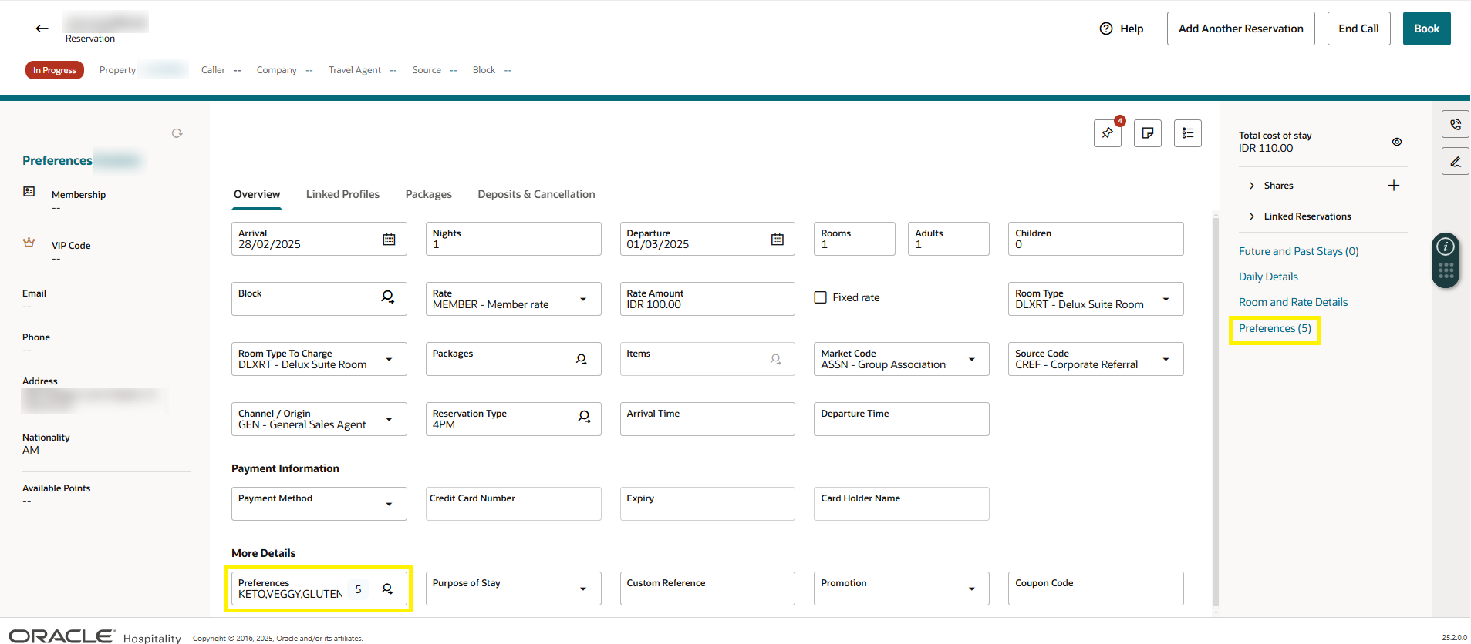Image resolution: width=1471 pixels, height=644 pixels.
Task: Open the Payment Method dropdown
Action: tap(389, 504)
